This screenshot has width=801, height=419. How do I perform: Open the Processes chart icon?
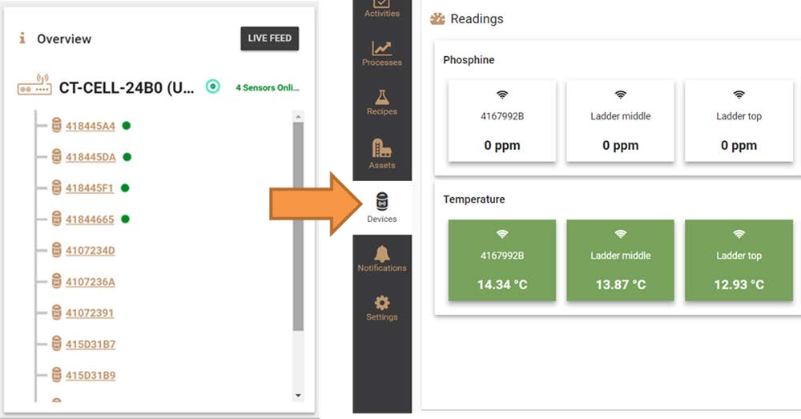[x=382, y=52]
